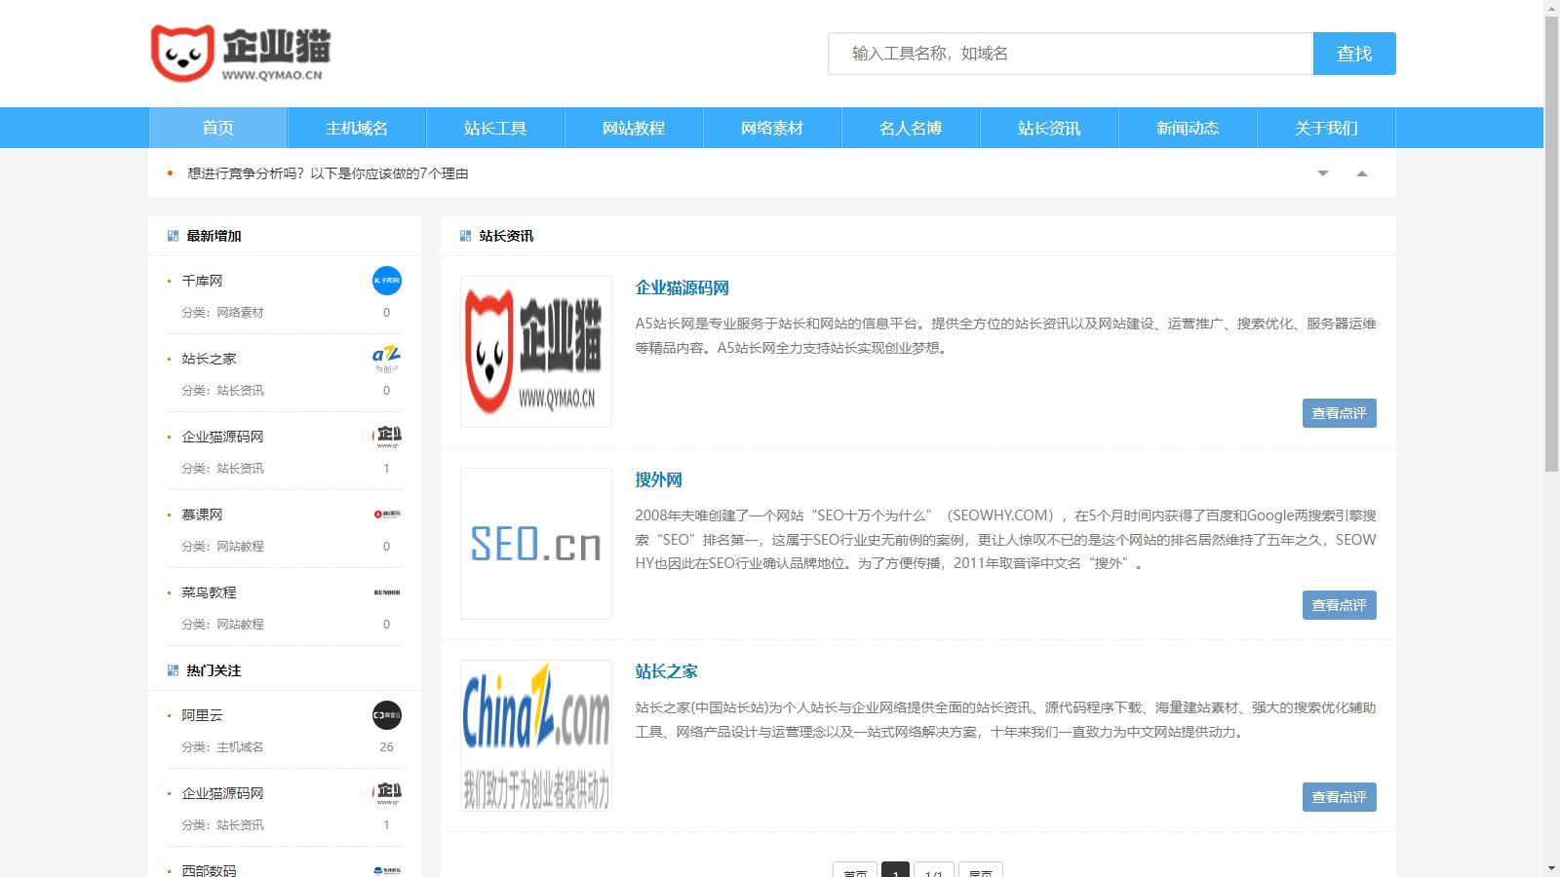Open the ChinaZ.com thumbnail image
1560x877 pixels.
[x=536, y=736]
